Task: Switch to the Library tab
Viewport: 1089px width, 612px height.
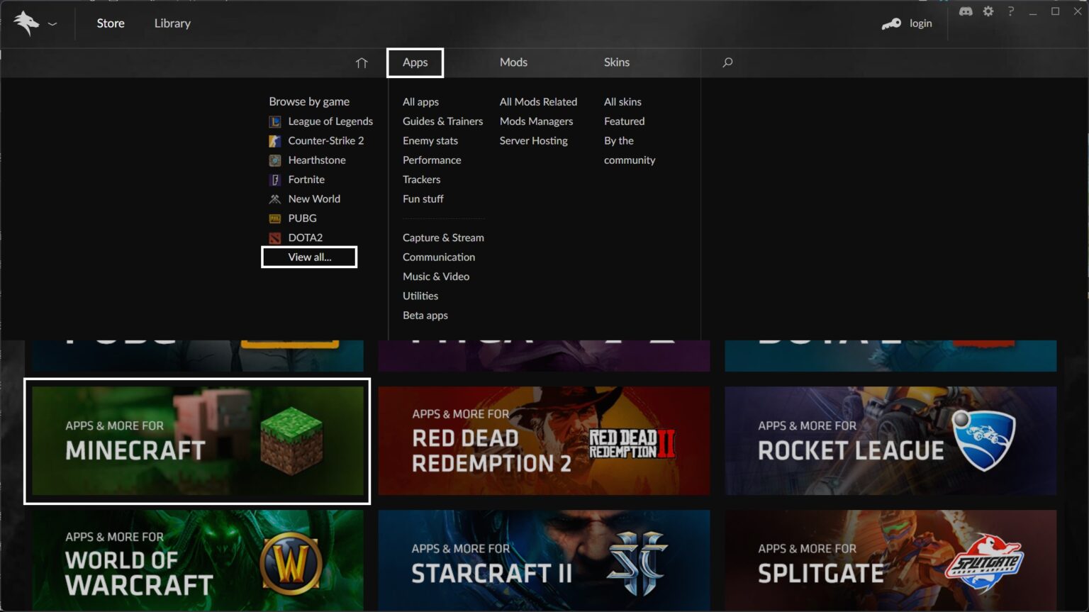Action: tap(172, 23)
